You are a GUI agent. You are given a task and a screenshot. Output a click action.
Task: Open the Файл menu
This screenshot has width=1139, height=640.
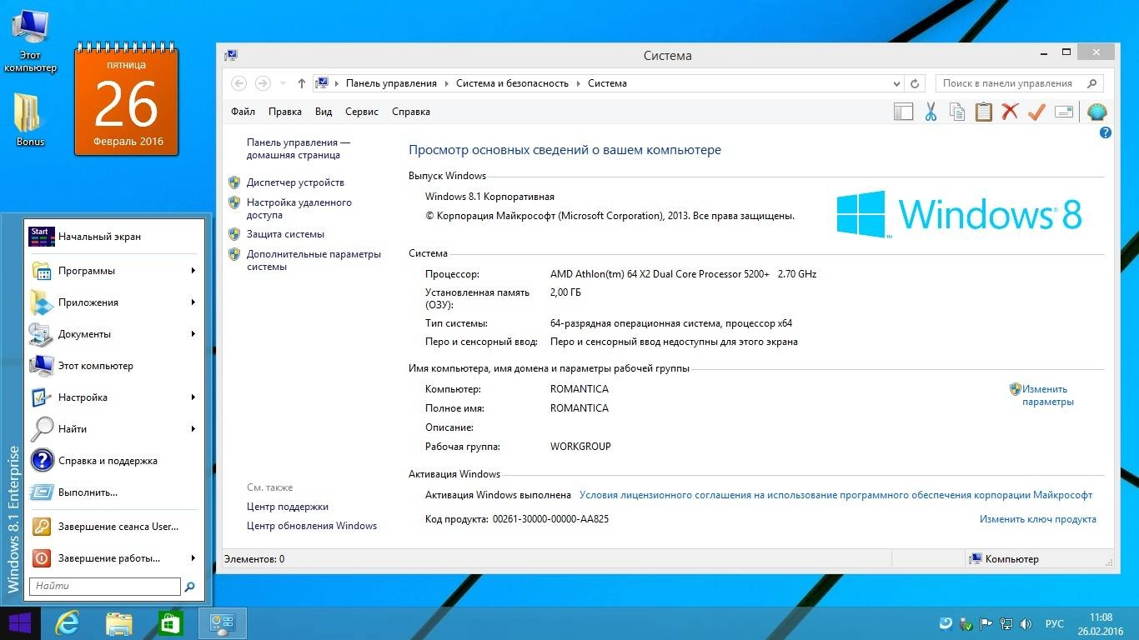coord(243,112)
